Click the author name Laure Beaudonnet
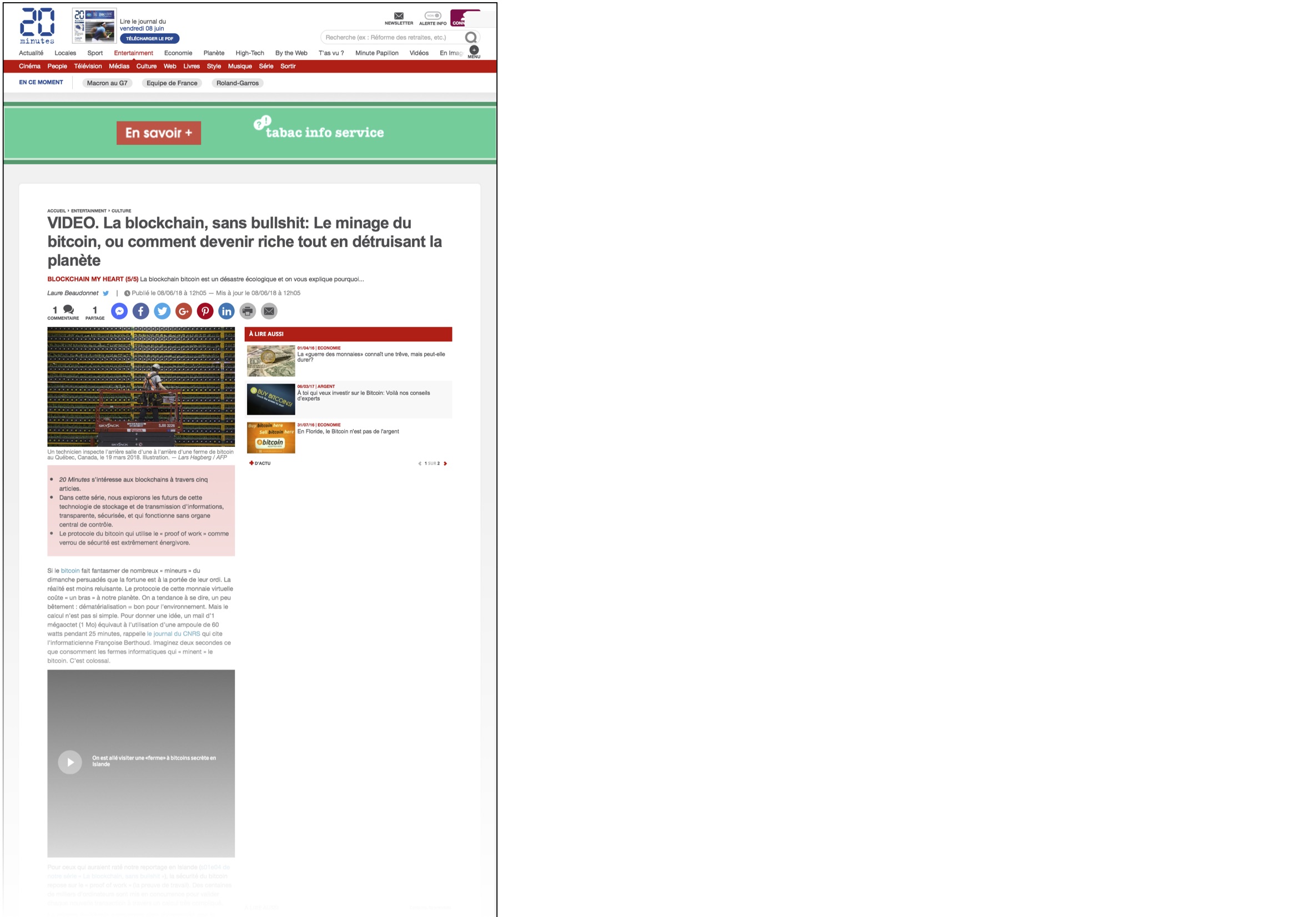This screenshot has width=1298, height=917. tap(73, 293)
